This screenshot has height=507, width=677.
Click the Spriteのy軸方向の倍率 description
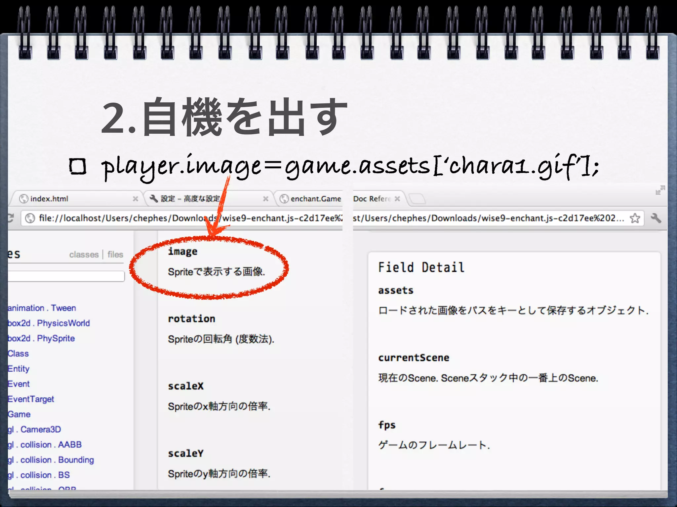[x=219, y=474]
